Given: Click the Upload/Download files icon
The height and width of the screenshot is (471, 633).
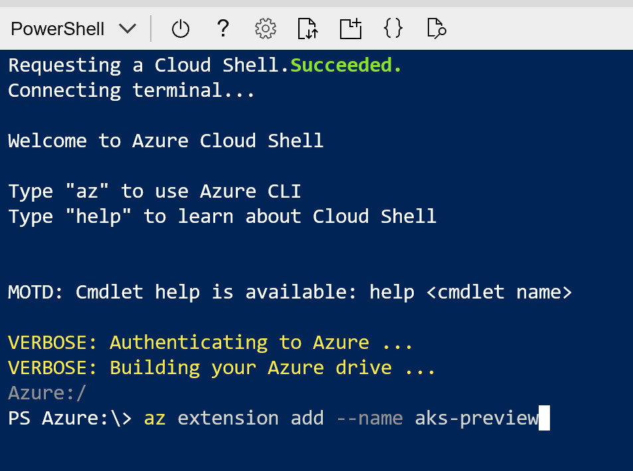Looking at the screenshot, I should tap(307, 28).
